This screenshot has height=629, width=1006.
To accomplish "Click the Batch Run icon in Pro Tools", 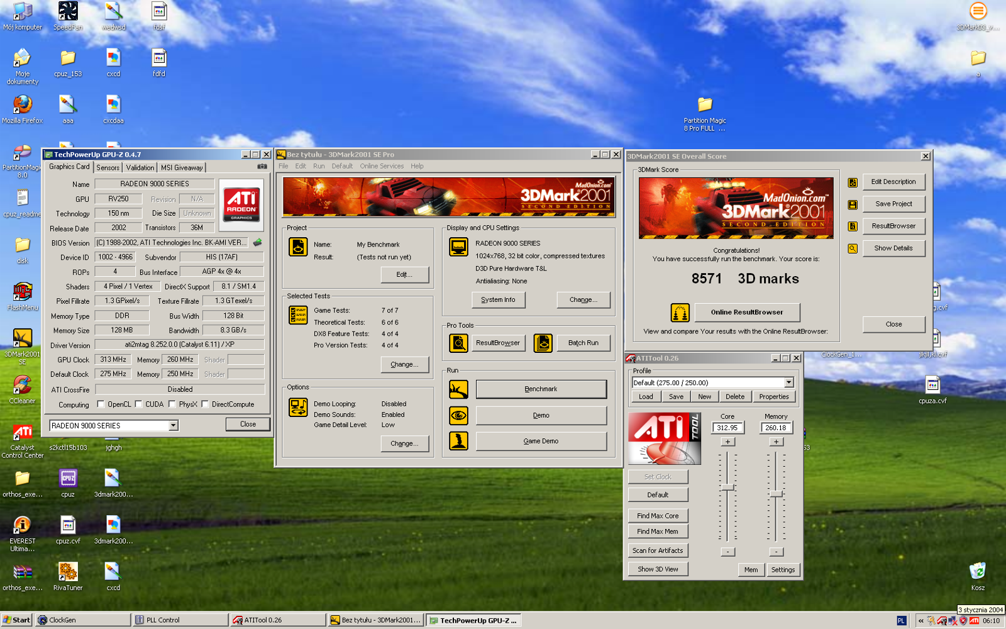I will point(543,343).
